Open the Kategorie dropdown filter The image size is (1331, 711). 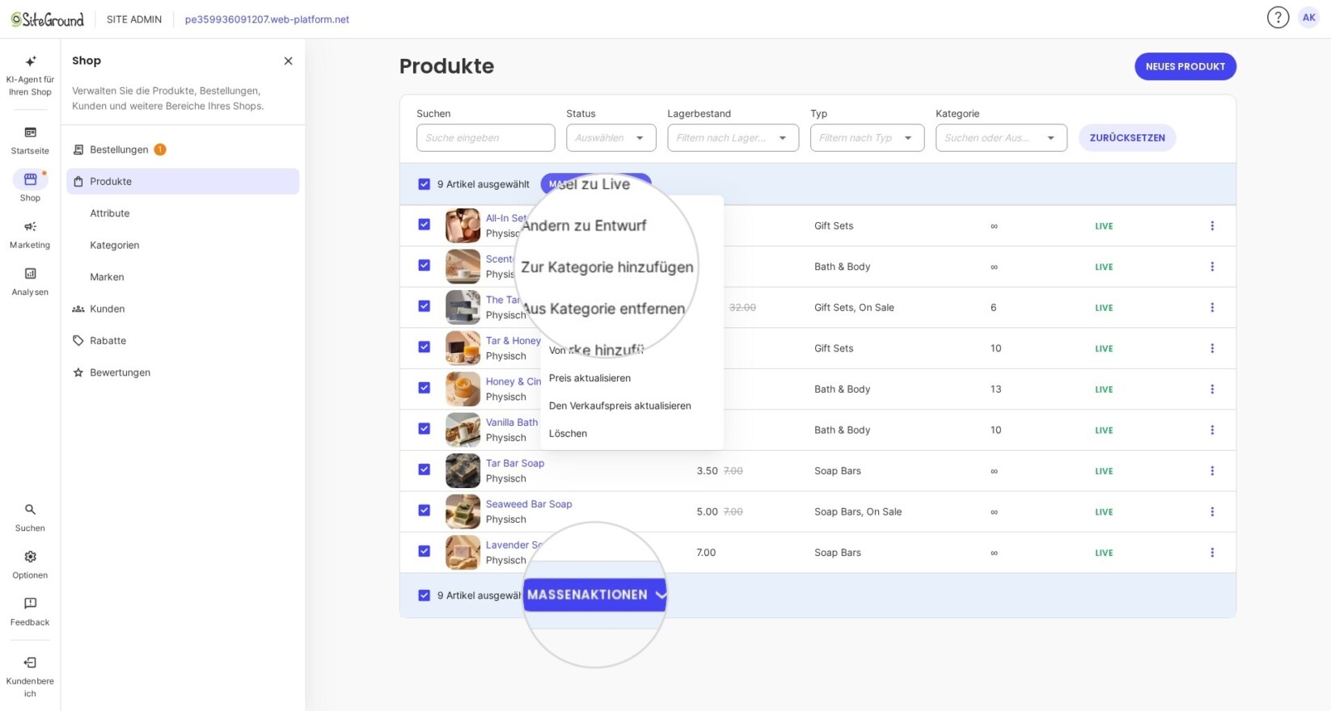point(1001,138)
